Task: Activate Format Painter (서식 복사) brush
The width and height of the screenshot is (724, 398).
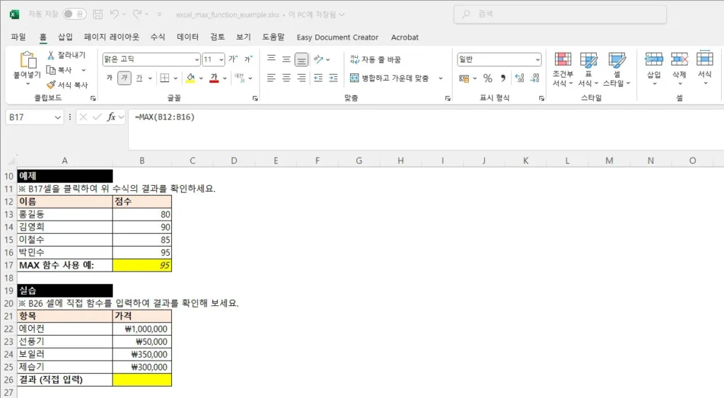Action: click(51, 85)
